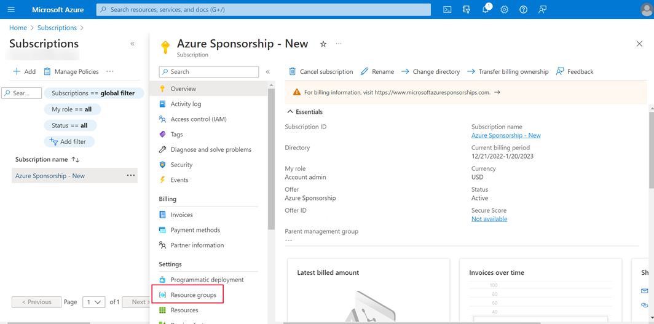Viewport: 654px width, 324px height.
Task: Open the page number dropdown
Action: 94,302
